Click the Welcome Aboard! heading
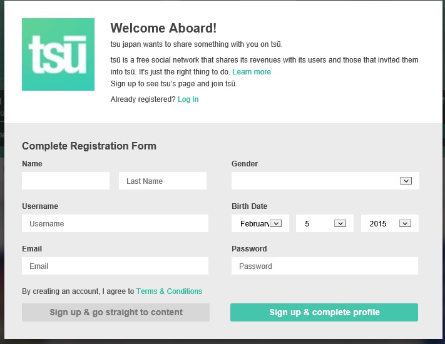 (x=163, y=28)
